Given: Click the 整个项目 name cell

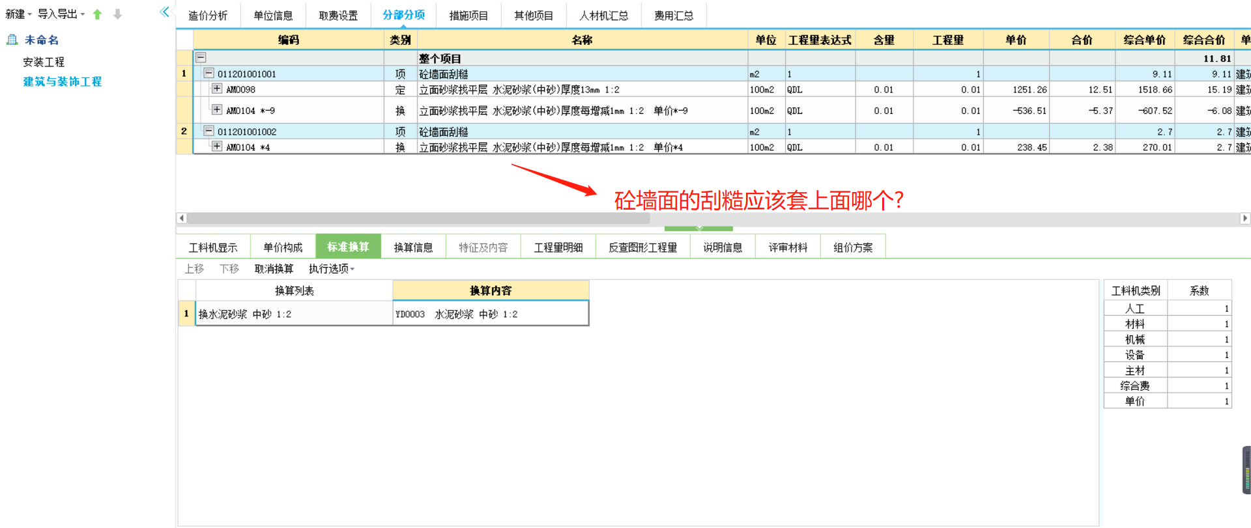Looking at the screenshot, I should [582, 58].
